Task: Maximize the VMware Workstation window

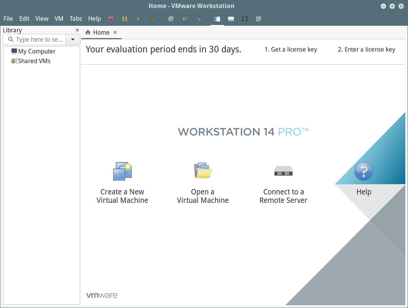Action: 392,6
